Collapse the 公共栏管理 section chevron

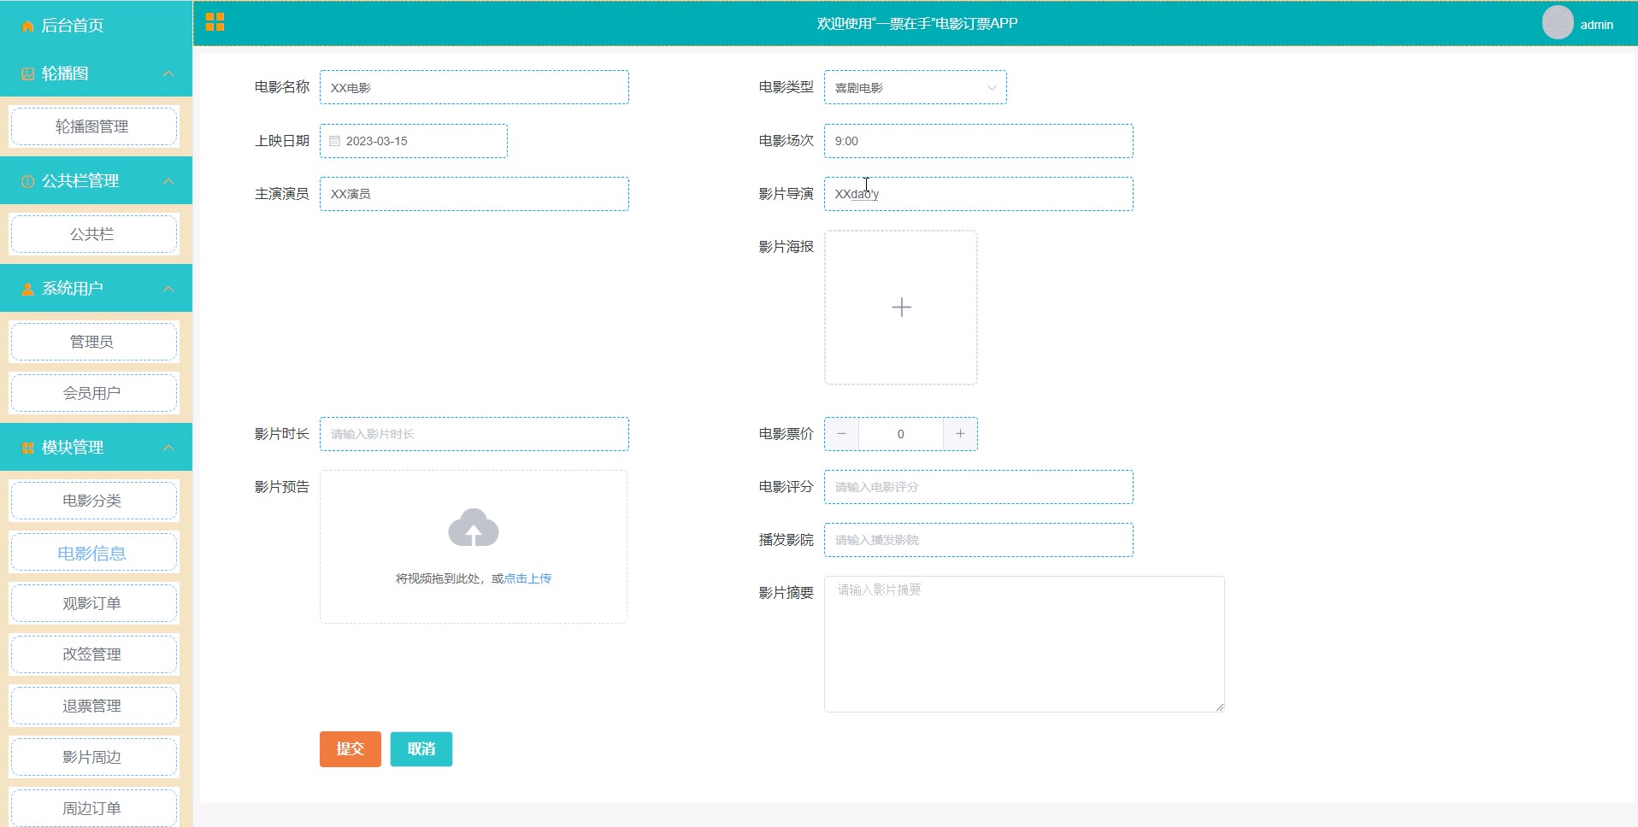coord(168,182)
